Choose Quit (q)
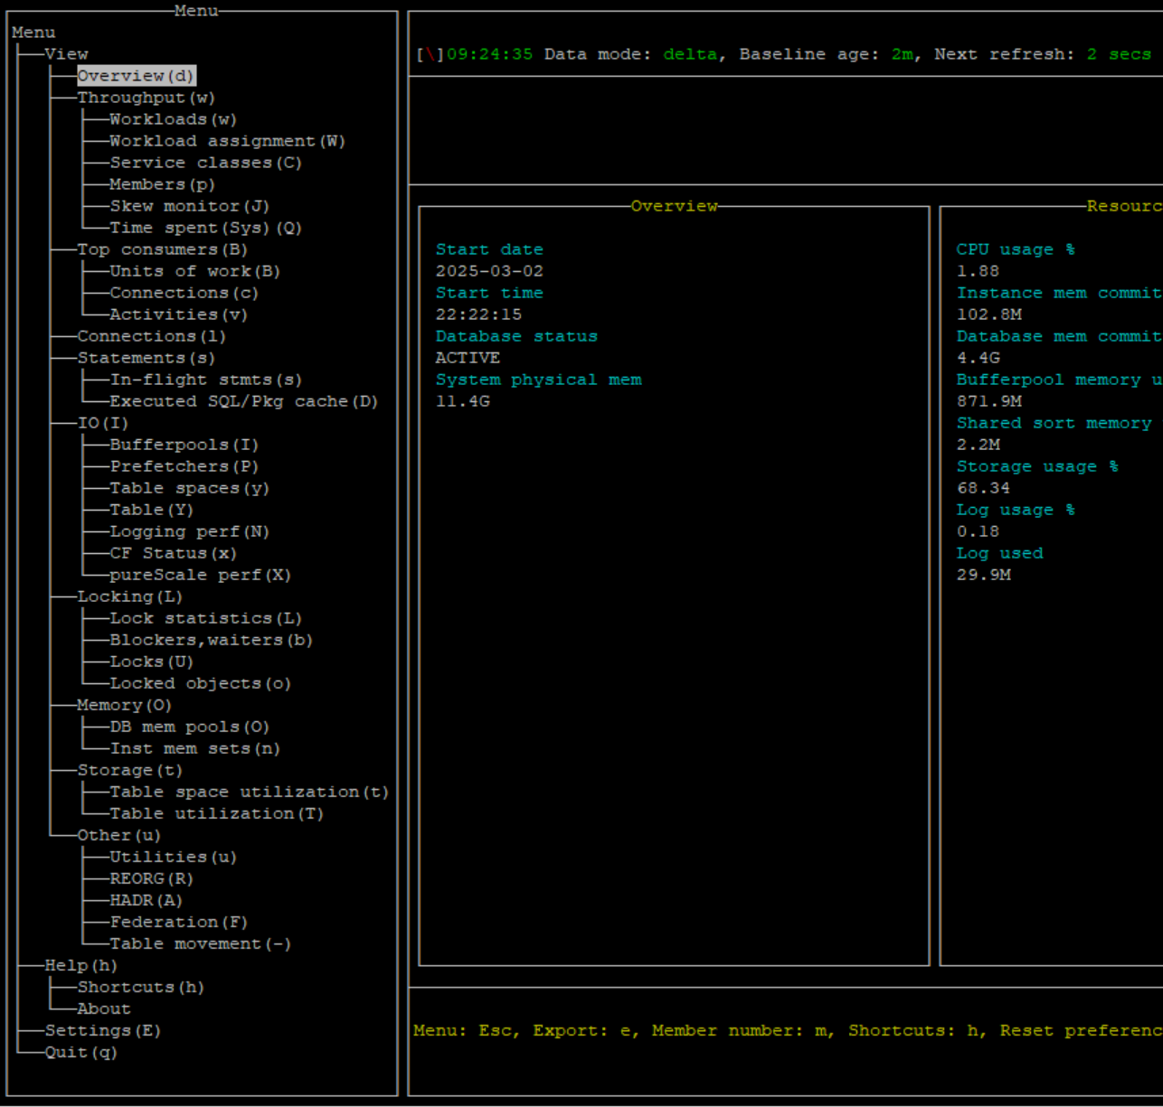Viewport: 1163px width, 1107px height. pos(81,1052)
